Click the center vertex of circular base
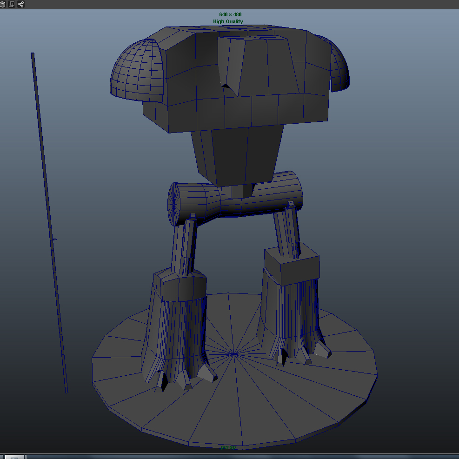This screenshot has width=459, height=459. [234, 354]
